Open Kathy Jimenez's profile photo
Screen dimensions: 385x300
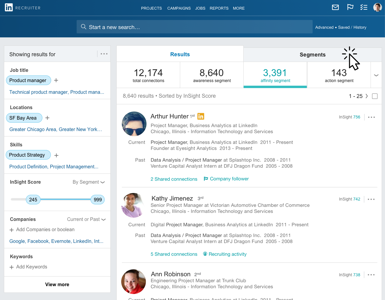(x=134, y=205)
